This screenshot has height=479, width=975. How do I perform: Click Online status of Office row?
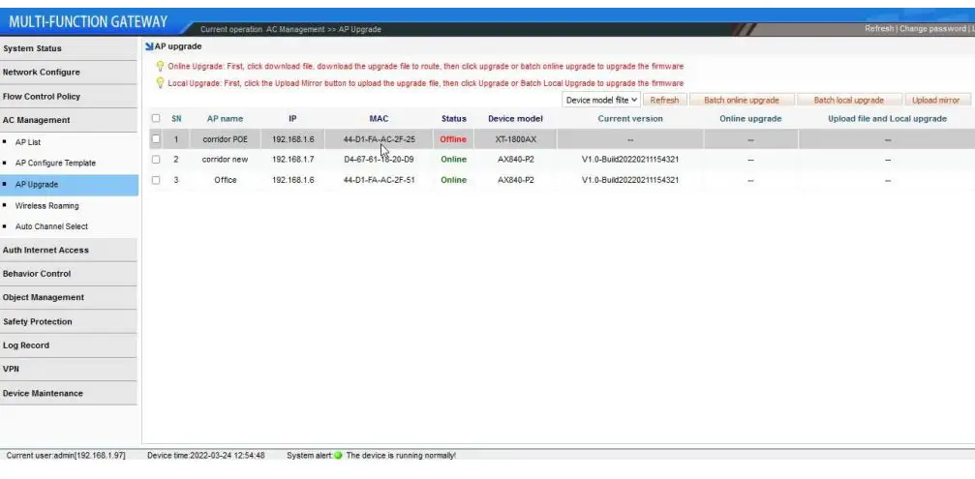pyautogui.click(x=453, y=180)
